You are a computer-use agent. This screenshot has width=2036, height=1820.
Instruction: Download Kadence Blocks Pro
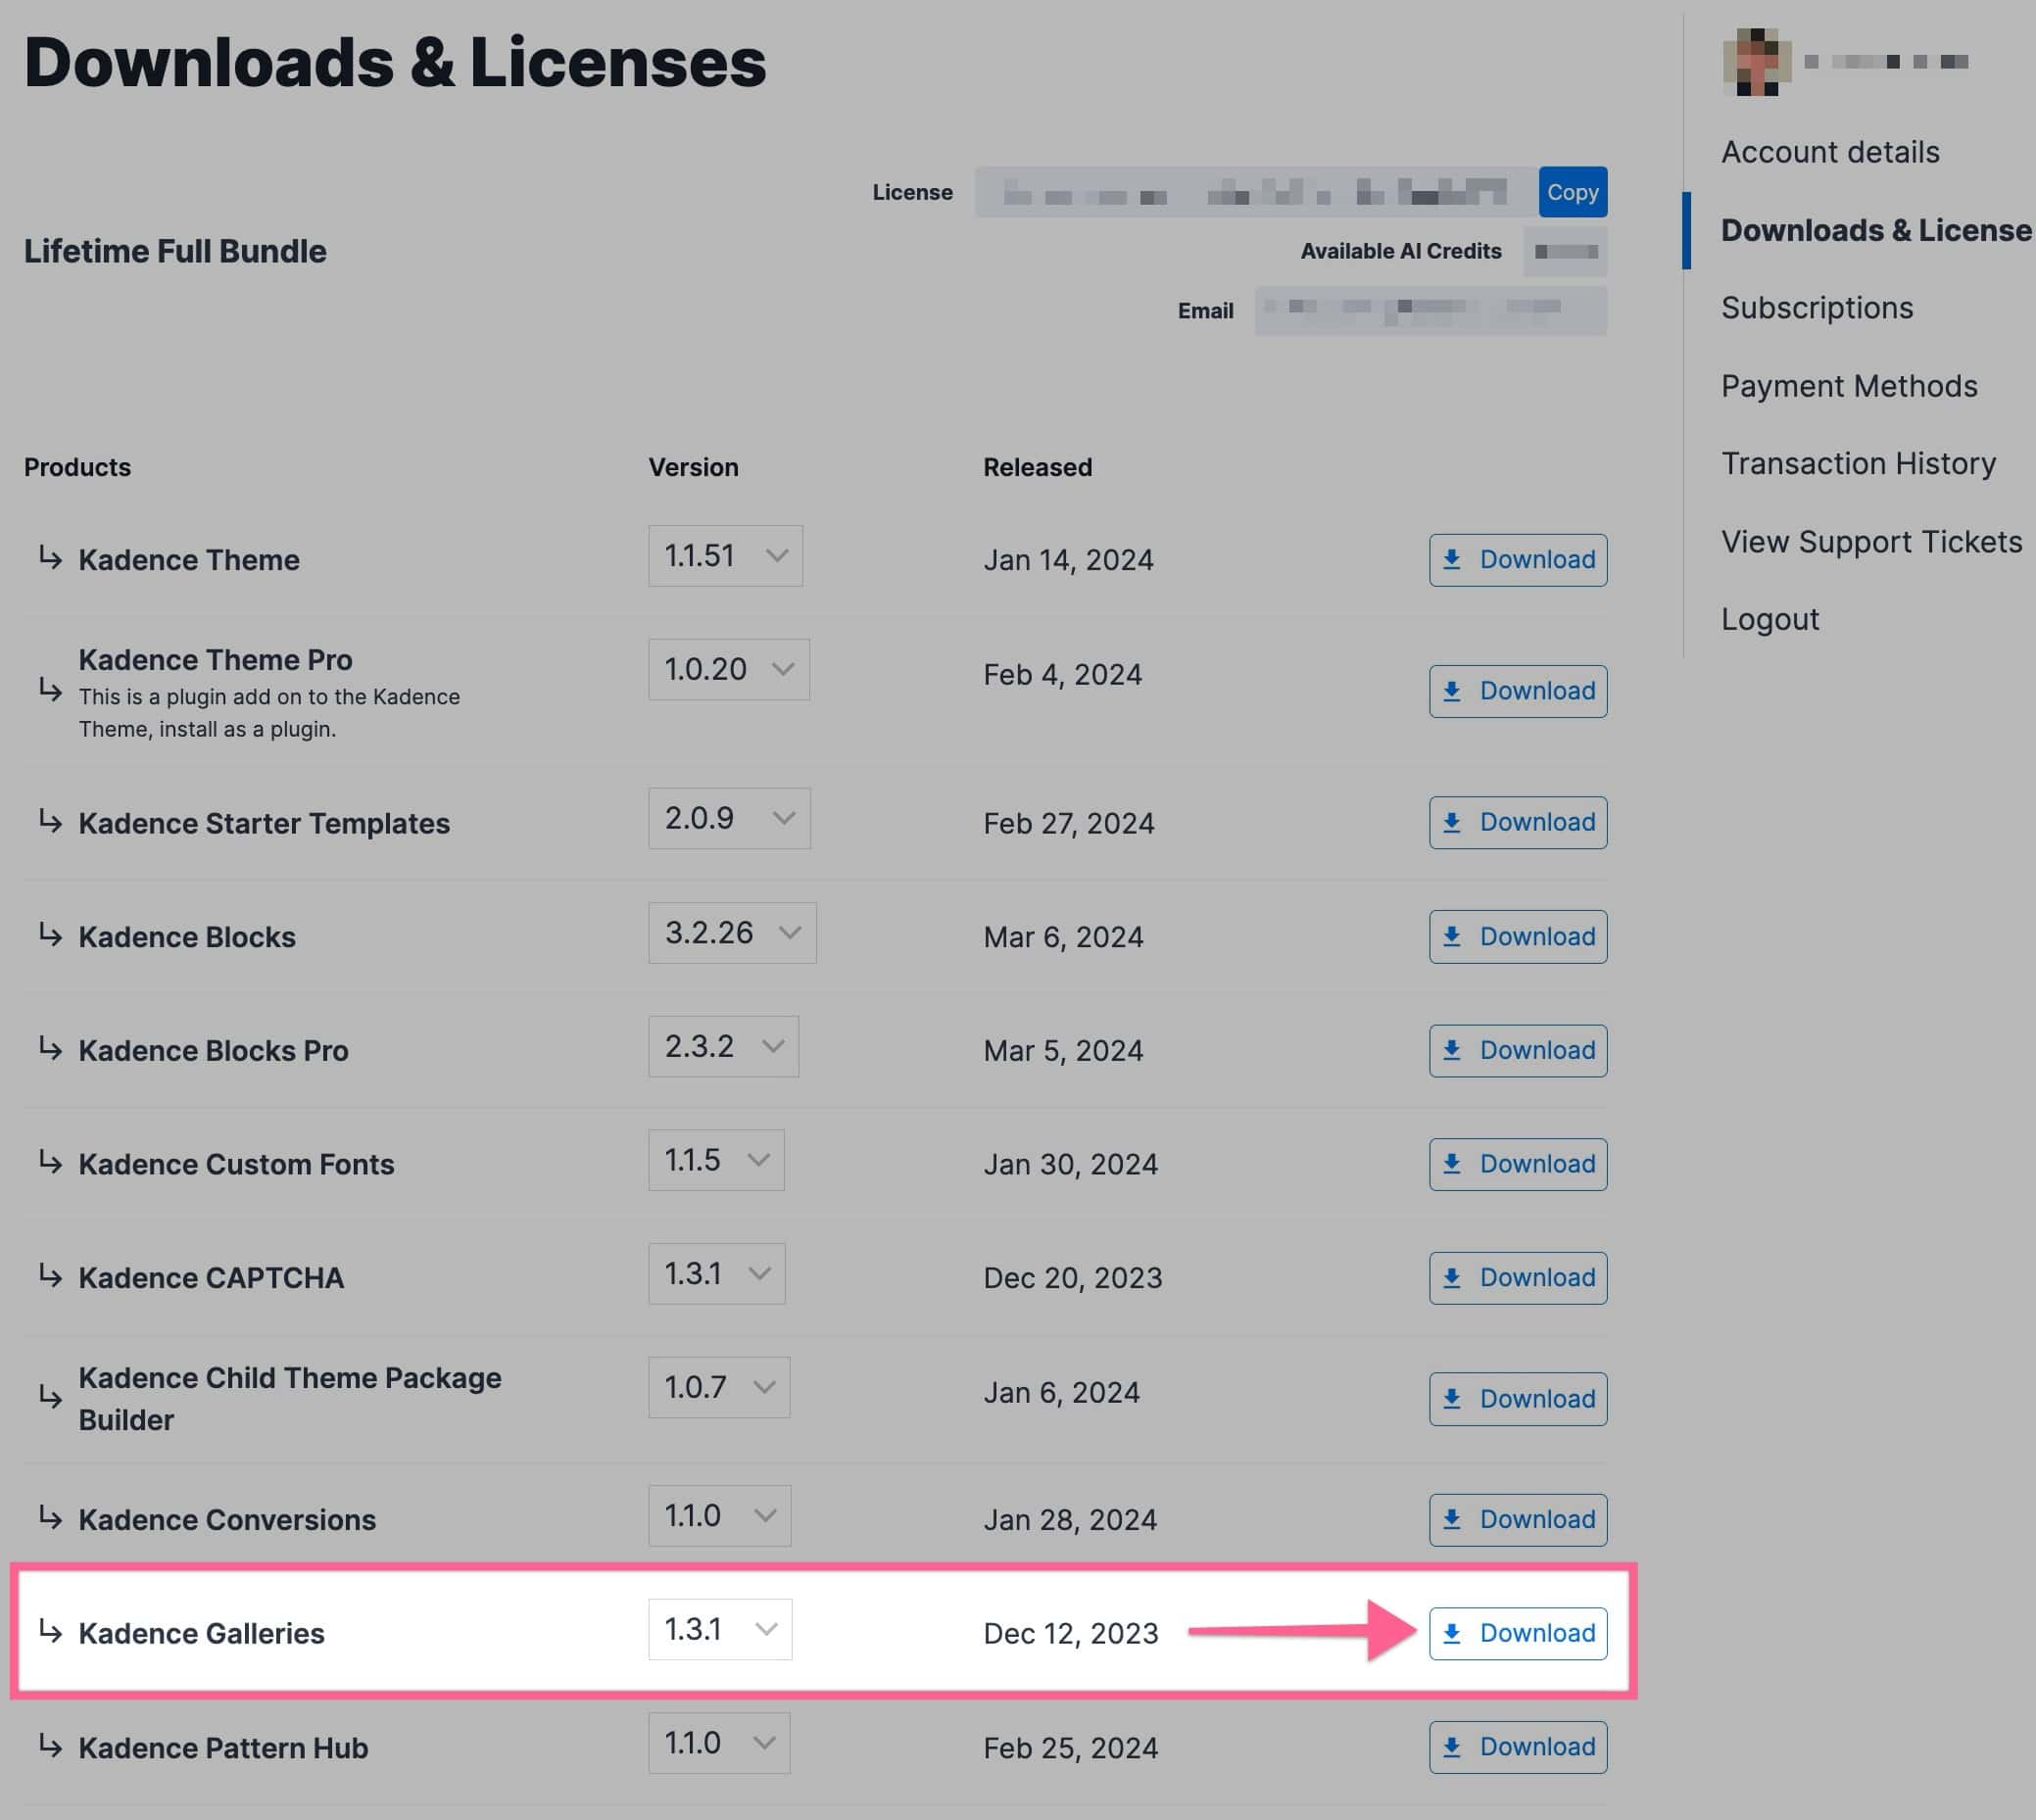click(x=1518, y=1051)
